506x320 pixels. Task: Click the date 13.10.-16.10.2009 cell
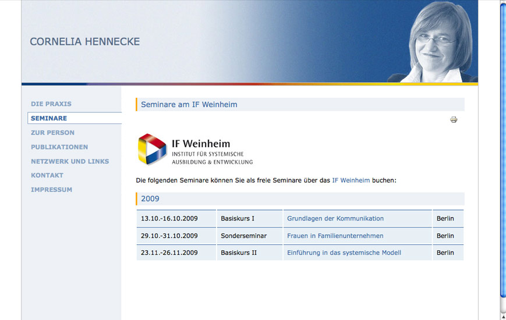click(x=176, y=218)
